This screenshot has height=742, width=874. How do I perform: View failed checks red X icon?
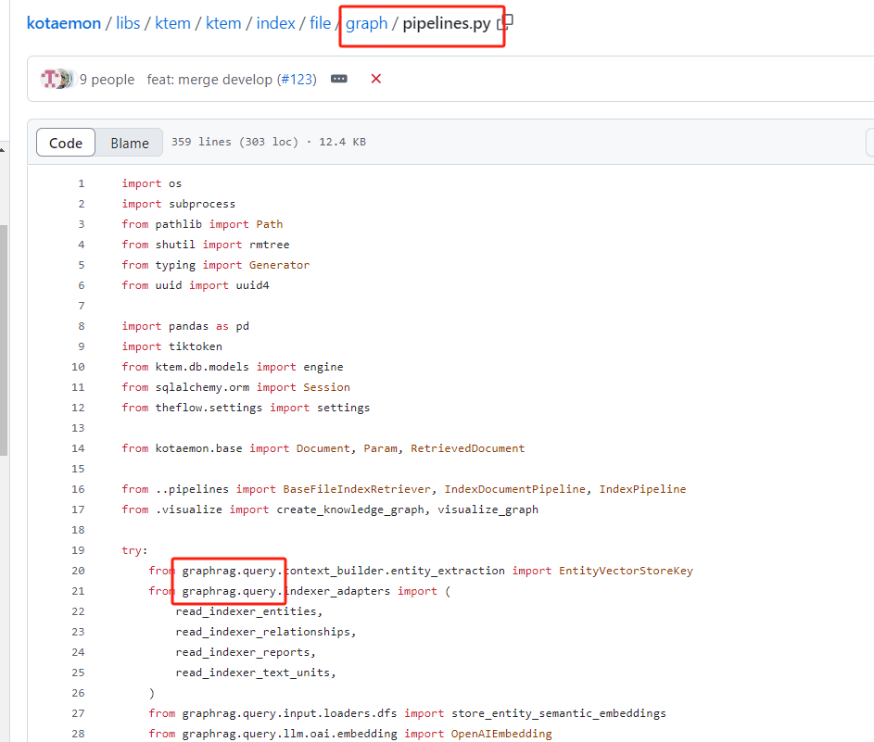pyautogui.click(x=376, y=79)
